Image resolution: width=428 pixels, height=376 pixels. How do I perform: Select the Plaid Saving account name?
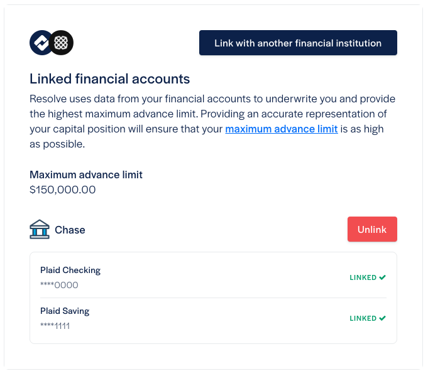tap(65, 311)
